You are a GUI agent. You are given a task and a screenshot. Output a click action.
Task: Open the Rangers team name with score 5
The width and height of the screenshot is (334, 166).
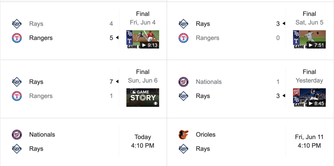click(41, 38)
